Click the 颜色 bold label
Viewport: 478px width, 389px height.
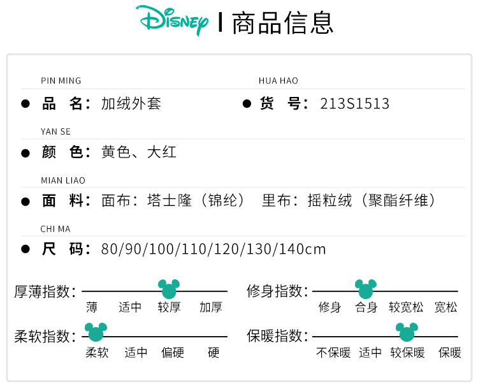(x=66, y=152)
